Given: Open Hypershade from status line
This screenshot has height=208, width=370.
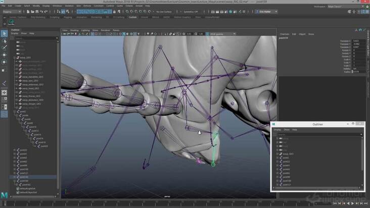Looking at the screenshot, I should [x=230, y=12].
